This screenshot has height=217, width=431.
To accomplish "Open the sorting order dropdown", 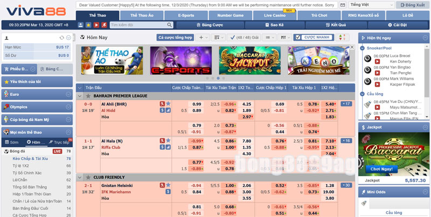I will (219, 37).
